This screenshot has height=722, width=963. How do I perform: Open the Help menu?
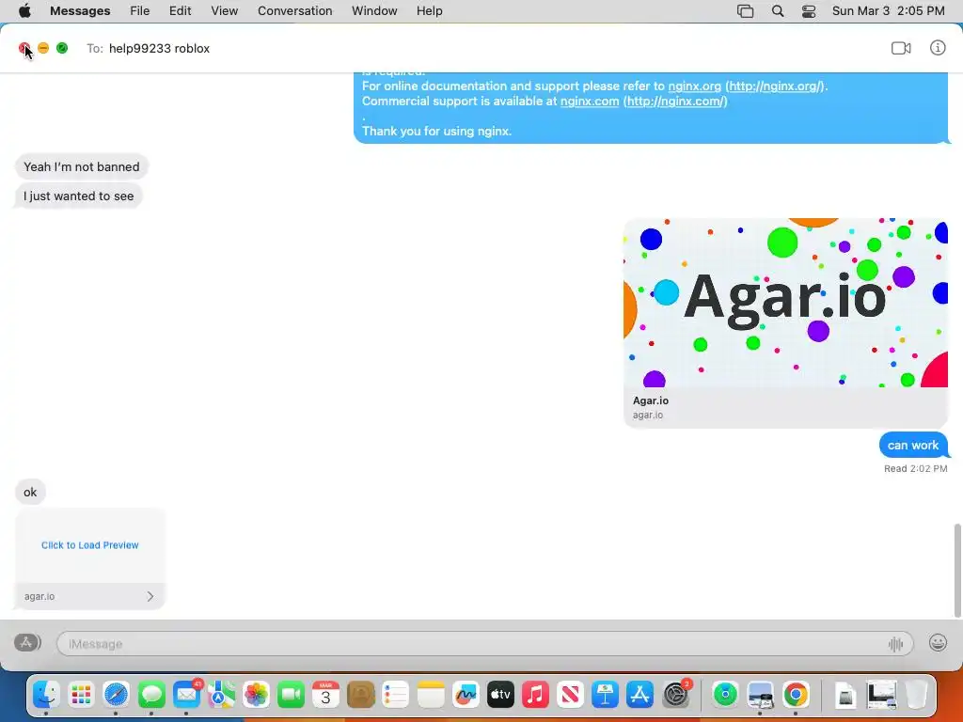point(429,11)
